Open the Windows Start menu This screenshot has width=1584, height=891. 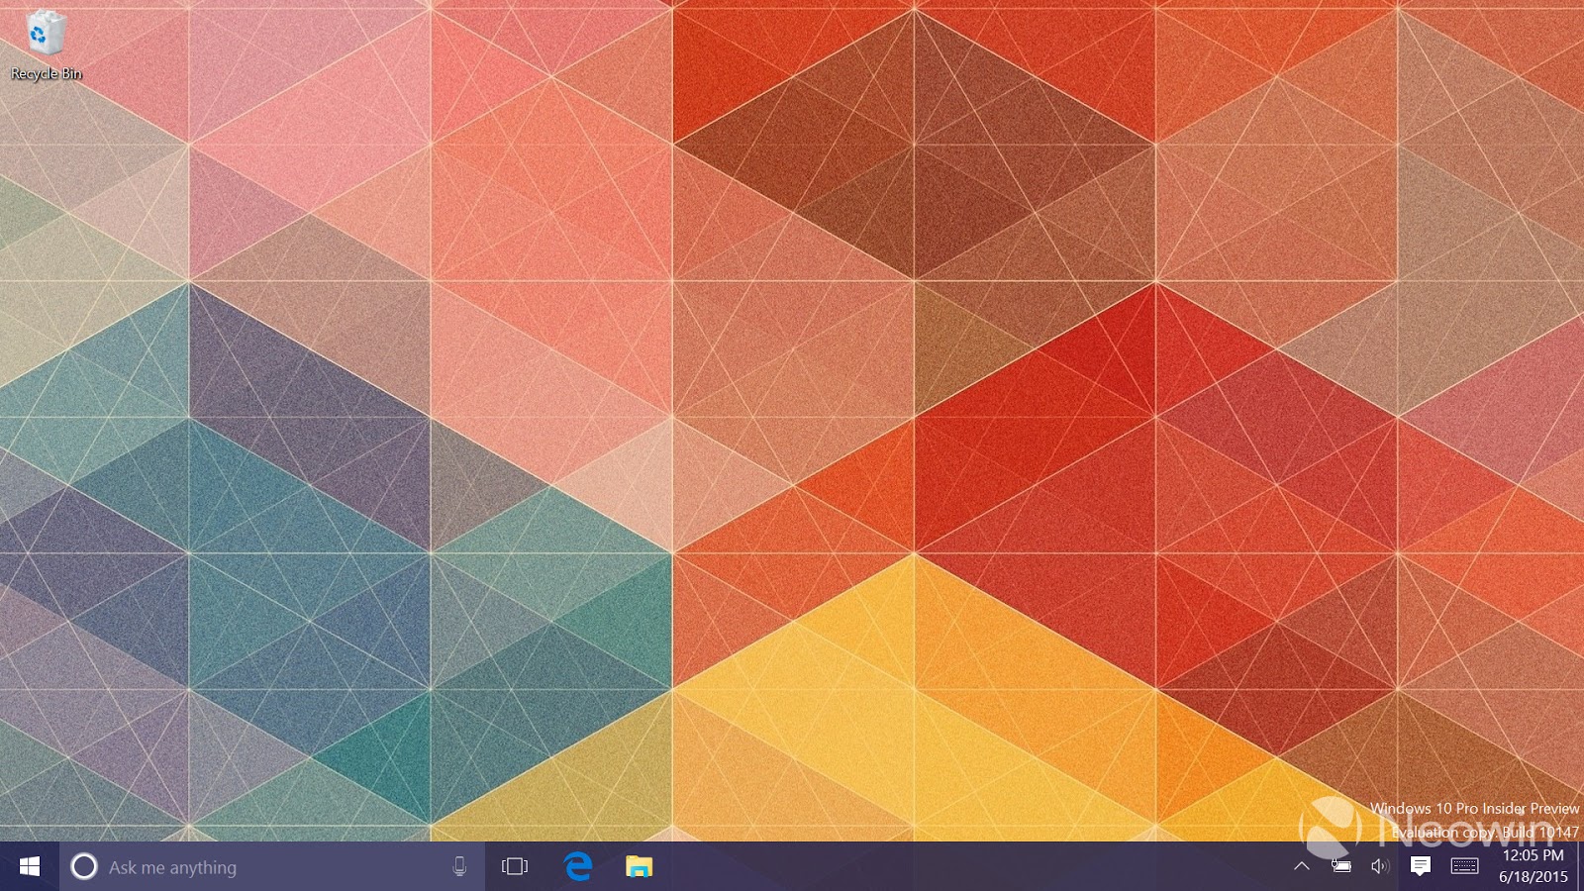click(x=30, y=867)
